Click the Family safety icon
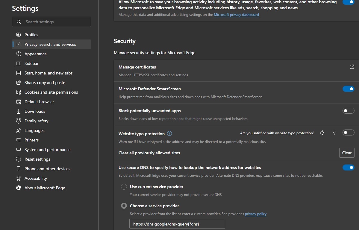Image resolution: width=359 pixels, height=230 pixels. tap(19, 121)
